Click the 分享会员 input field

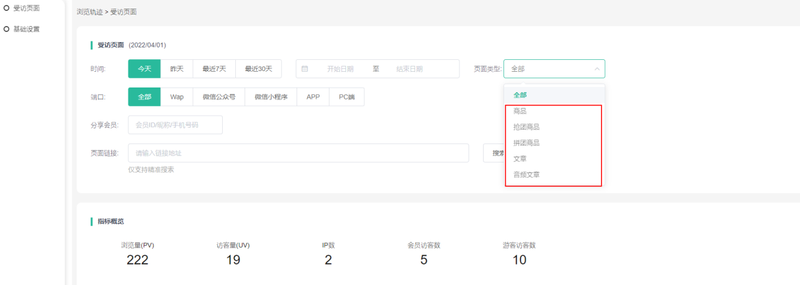click(175, 125)
